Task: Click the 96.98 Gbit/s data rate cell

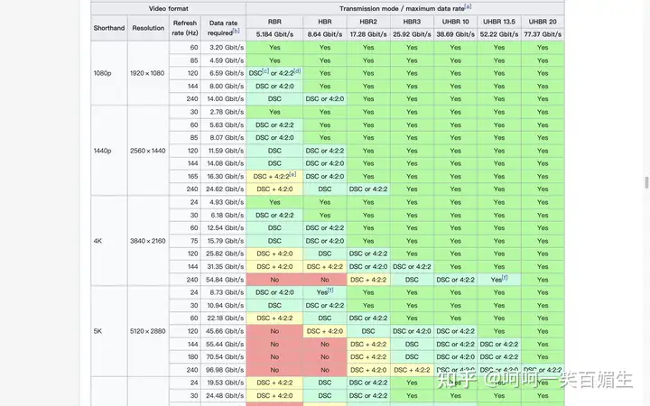Action: point(221,370)
